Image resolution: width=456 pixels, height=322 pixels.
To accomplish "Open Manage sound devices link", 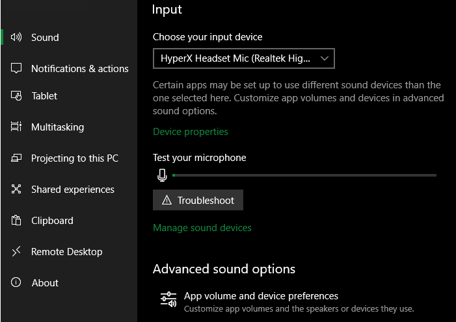I will click(x=202, y=228).
